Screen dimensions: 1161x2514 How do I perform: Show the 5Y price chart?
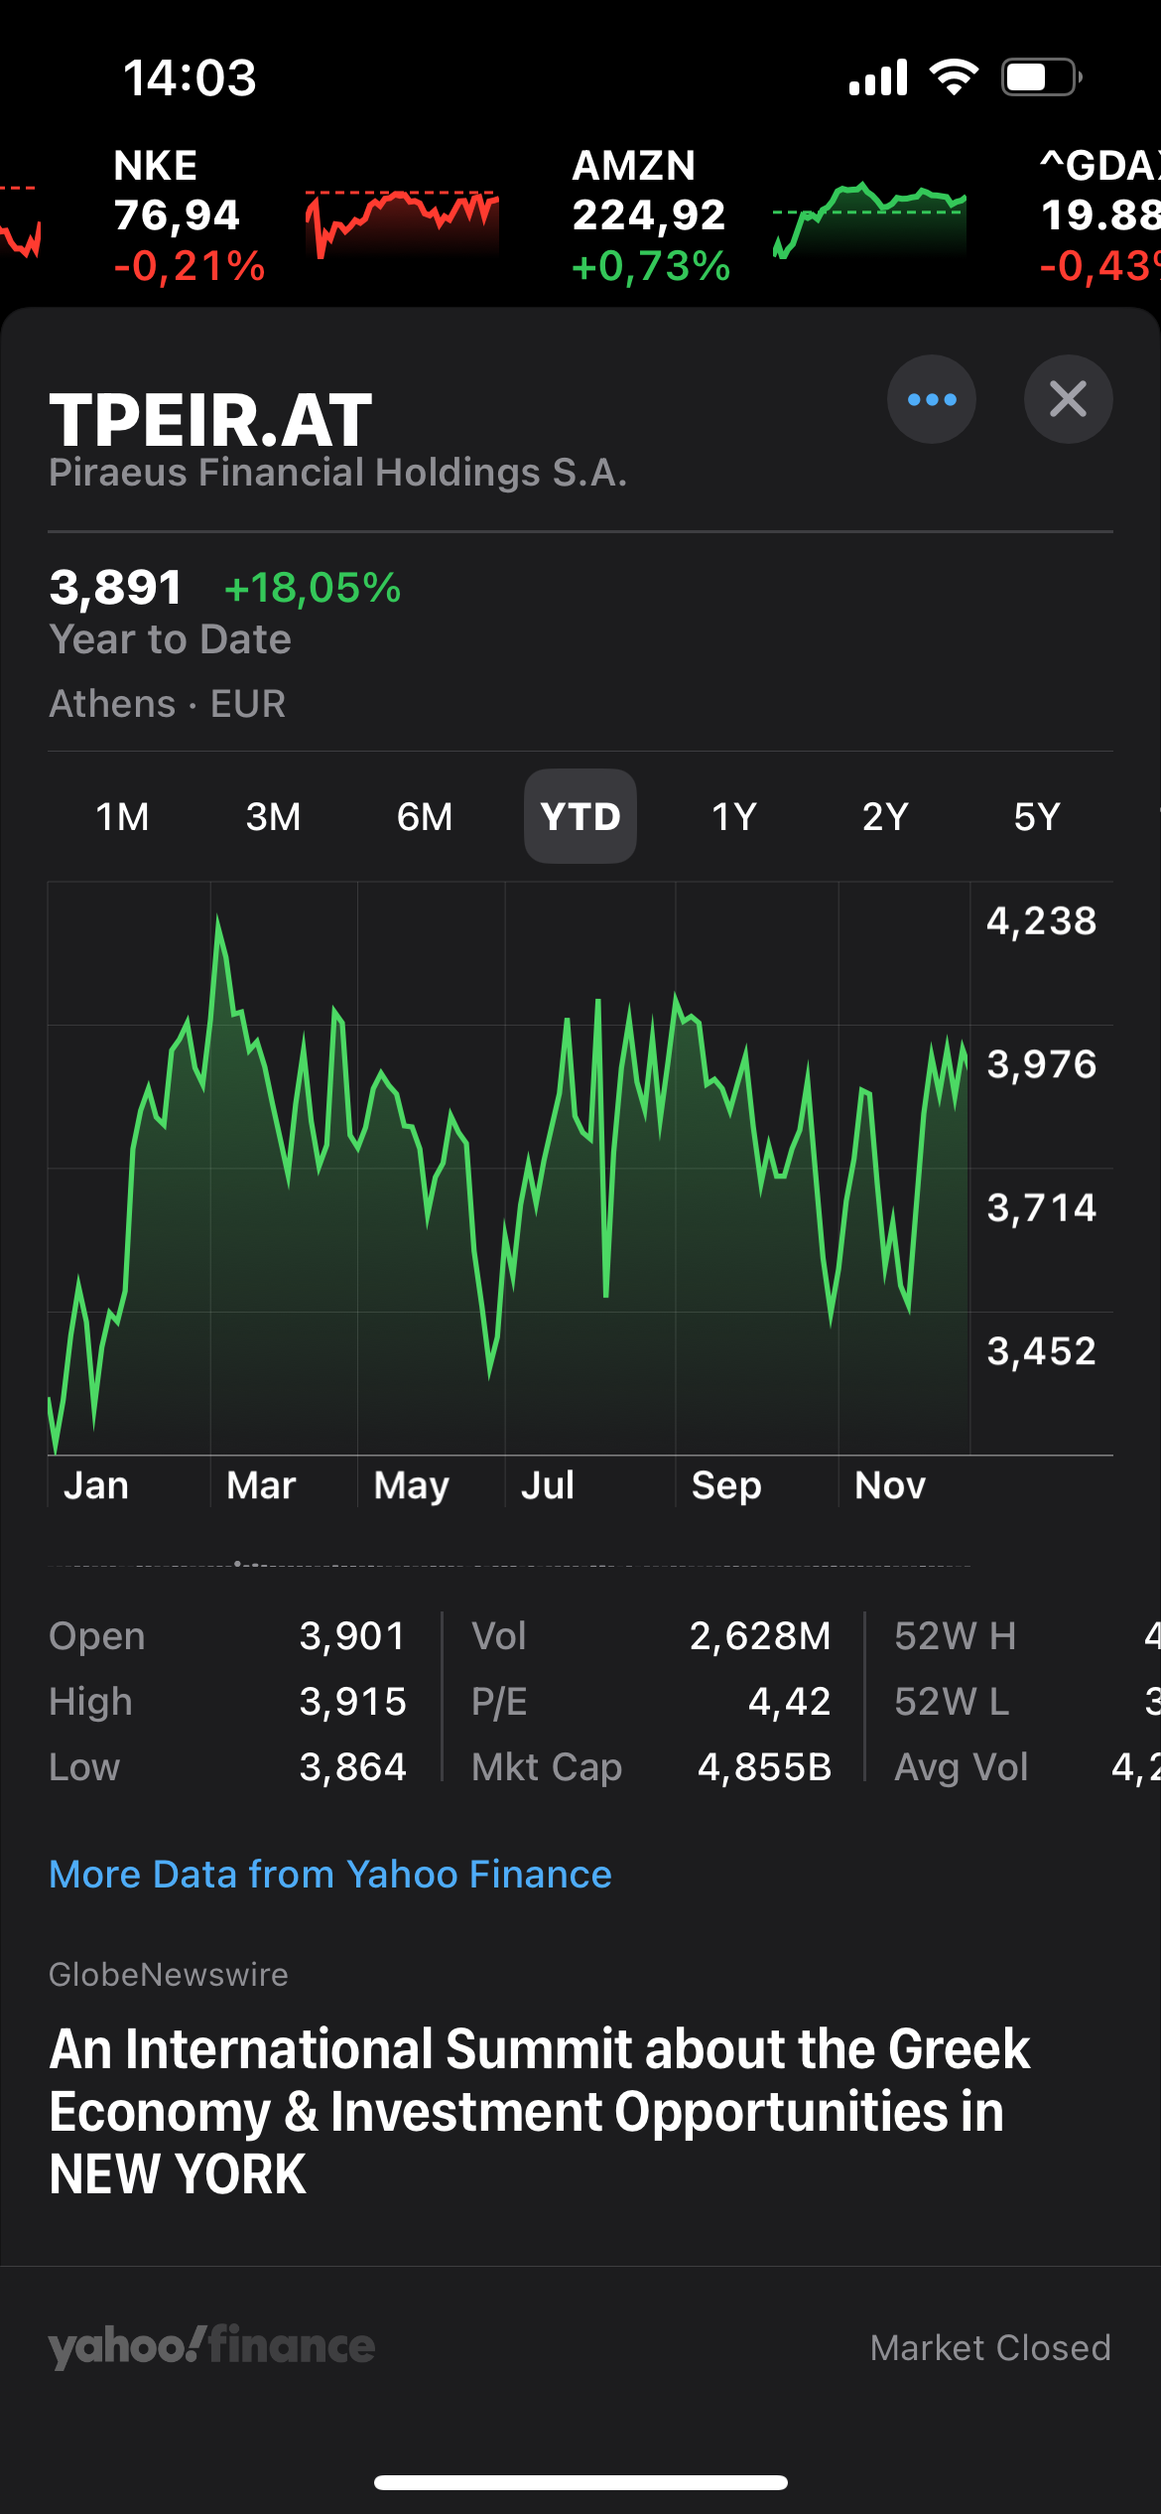point(1037,817)
